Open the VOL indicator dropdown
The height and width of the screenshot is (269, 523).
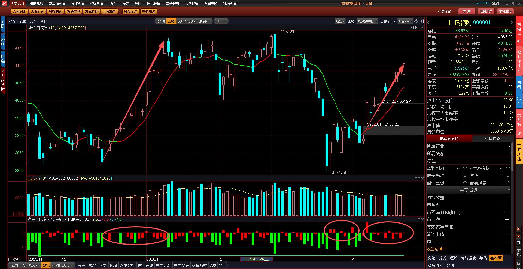coord(32,178)
